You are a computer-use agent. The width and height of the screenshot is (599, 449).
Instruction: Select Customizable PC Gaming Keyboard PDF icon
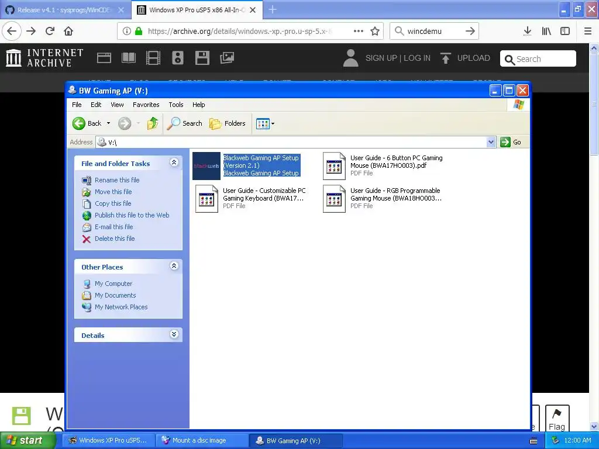tap(206, 199)
